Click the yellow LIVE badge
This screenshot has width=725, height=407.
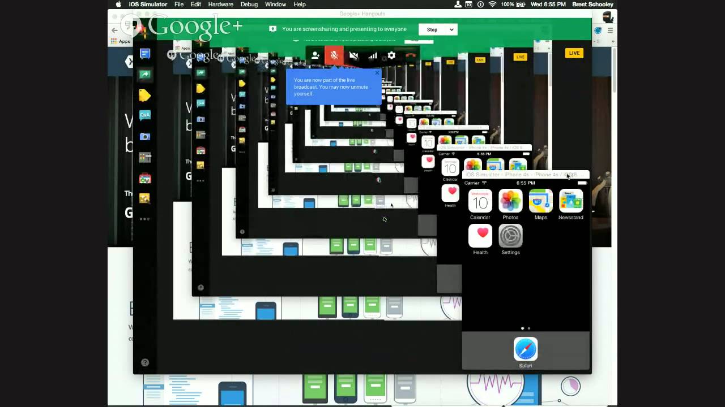pos(574,53)
